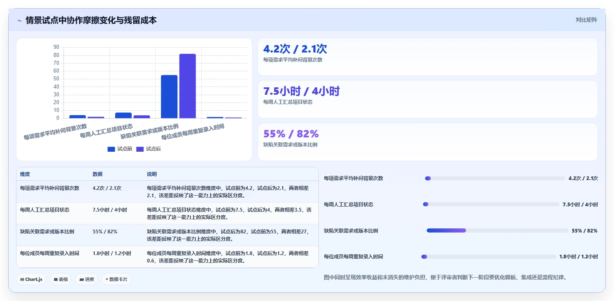Viewport: 614px width, 301px height.
Task: Click the 说明 column header
Action: (152, 174)
